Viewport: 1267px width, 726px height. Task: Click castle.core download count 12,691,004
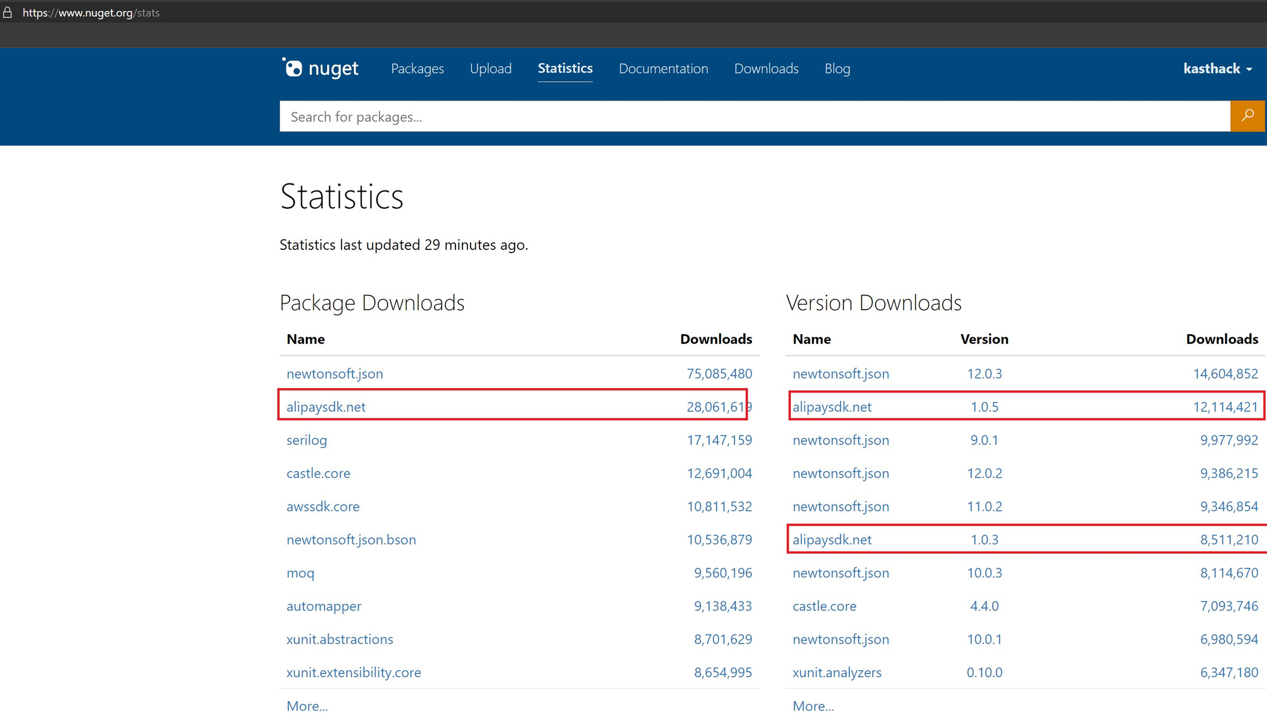pyautogui.click(x=719, y=473)
